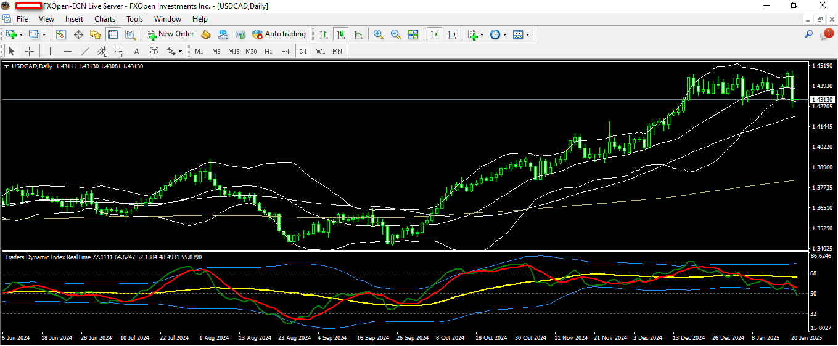838x346 pixels.
Task: Show the Market Watch panel
Action: 61,34
